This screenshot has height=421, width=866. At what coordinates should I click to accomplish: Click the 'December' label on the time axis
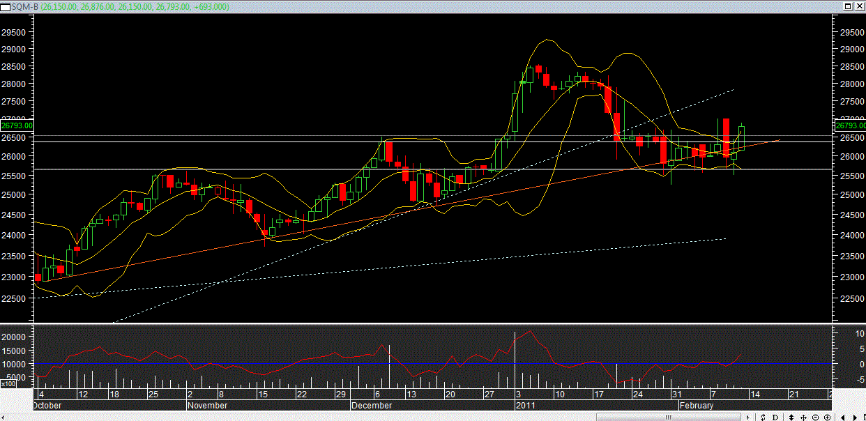pyautogui.click(x=373, y=405)
